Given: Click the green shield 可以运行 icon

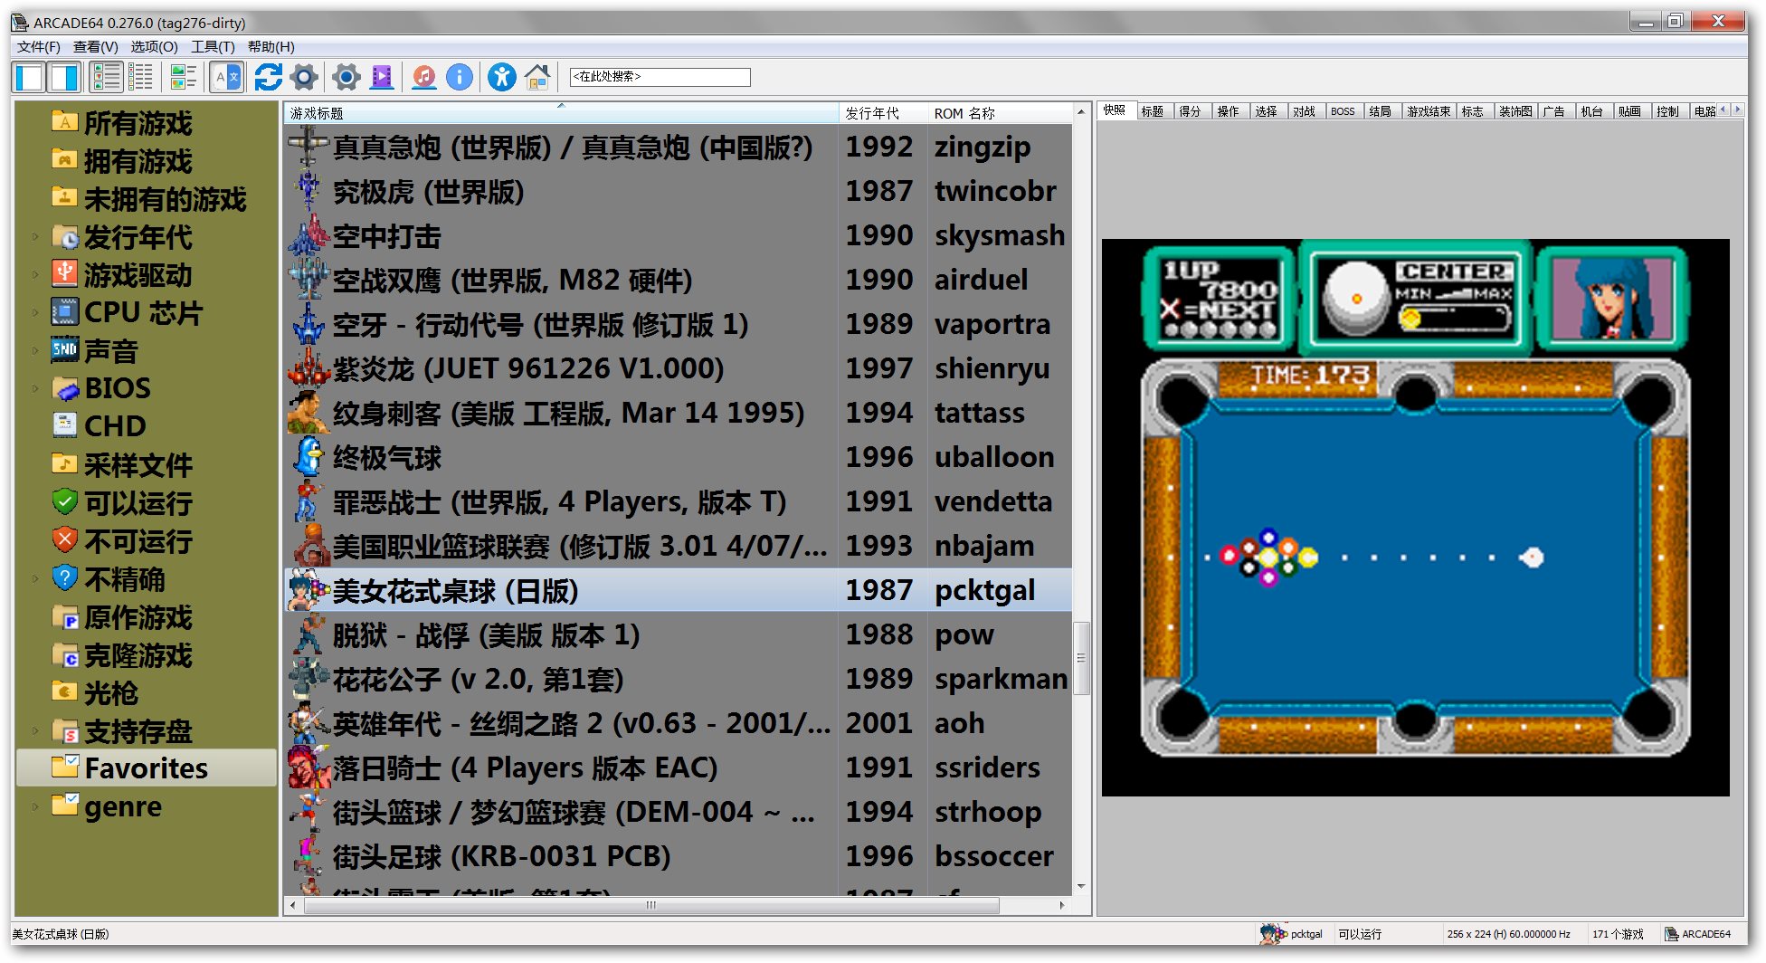Looking at the screenshot, I should point(65,502).
